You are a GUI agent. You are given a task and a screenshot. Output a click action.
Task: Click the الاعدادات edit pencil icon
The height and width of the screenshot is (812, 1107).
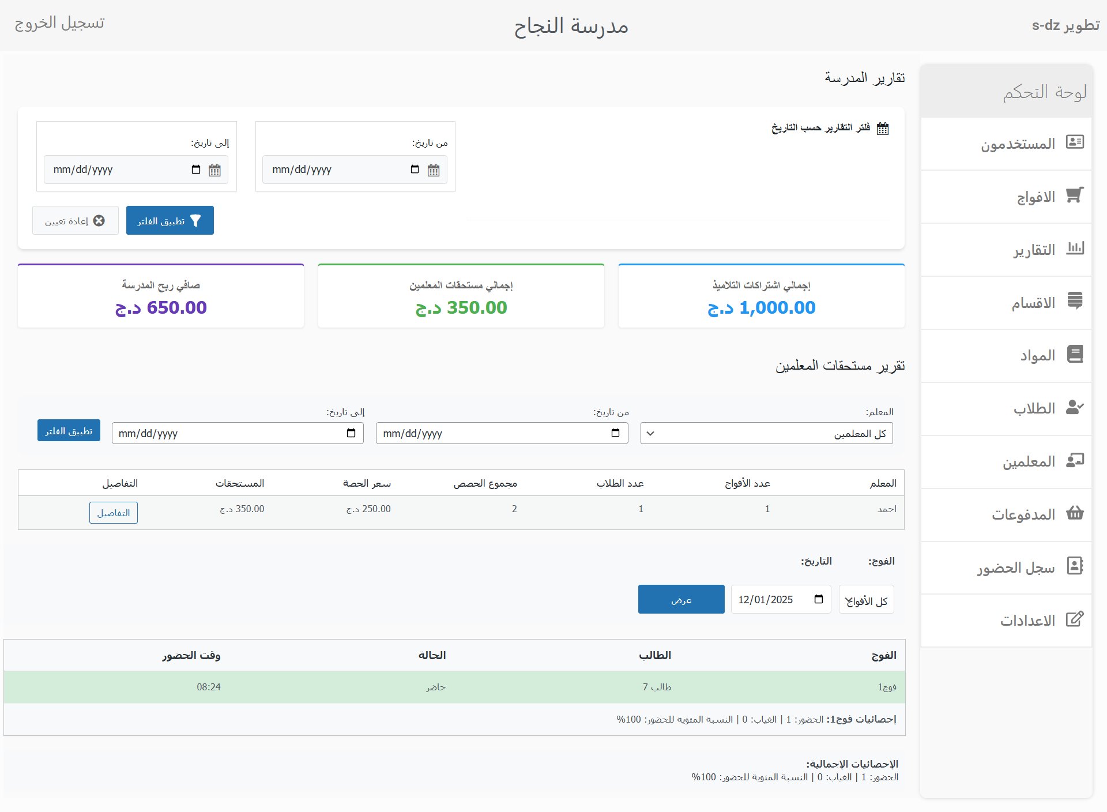[1074, 619]
